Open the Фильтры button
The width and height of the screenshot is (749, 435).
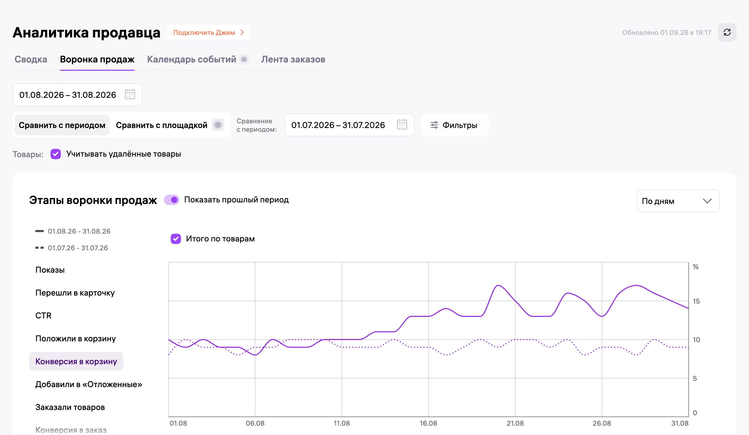(x=454, y=125)
